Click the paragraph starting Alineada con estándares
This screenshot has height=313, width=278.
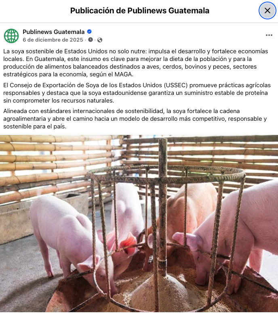click(135, 119)
